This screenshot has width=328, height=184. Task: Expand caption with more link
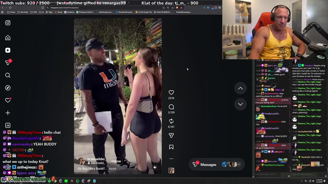112,169
